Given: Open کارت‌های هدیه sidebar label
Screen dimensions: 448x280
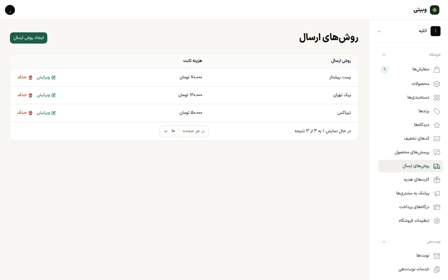Looking at the screenshot, I should click(x=417, y=180).
